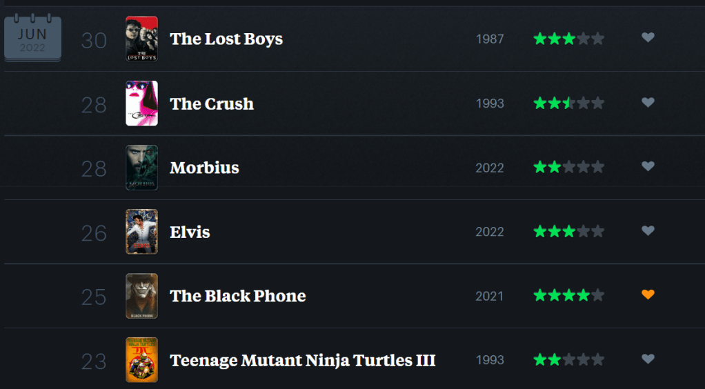This screenshot has height=389, width=705.
Task: Open The Black Phone title link
Action: coord(237,296)
